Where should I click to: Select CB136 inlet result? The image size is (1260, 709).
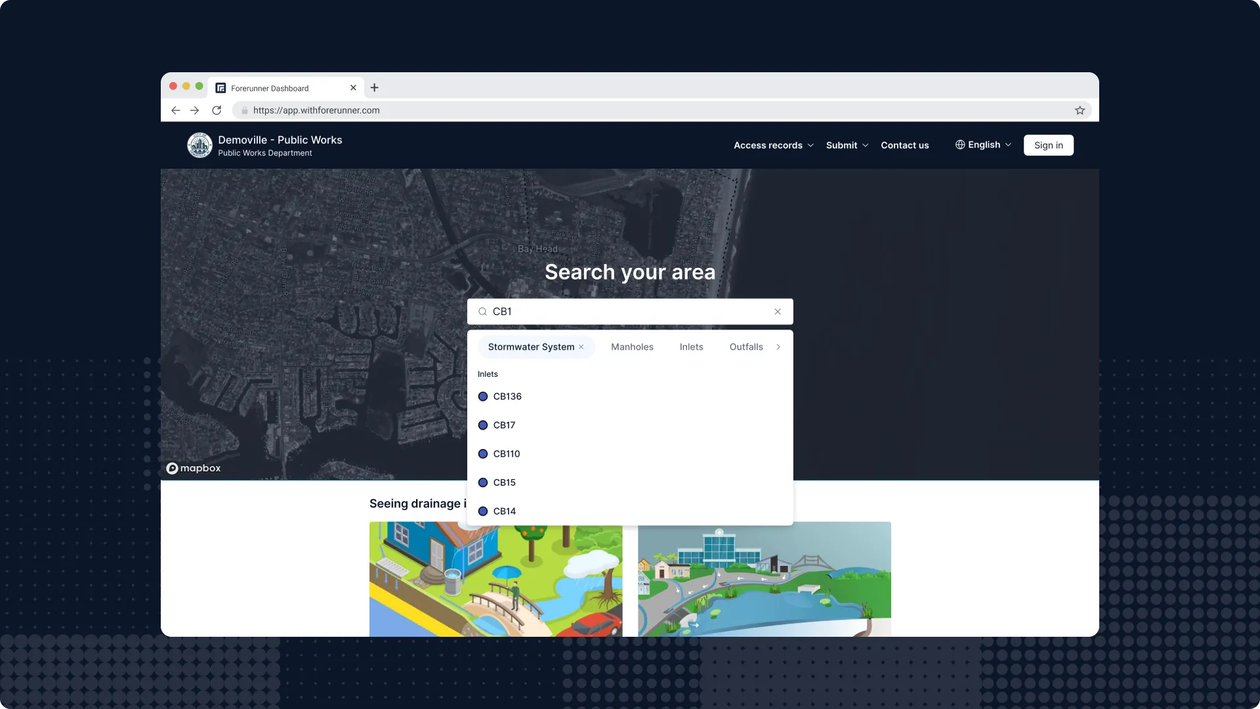tap(507, 397)
